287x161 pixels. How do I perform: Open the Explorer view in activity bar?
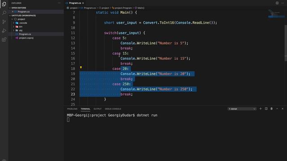click(x=4, y=4)
